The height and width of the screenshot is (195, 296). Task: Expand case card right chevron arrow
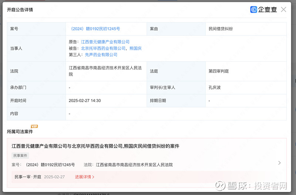(279, 163)
